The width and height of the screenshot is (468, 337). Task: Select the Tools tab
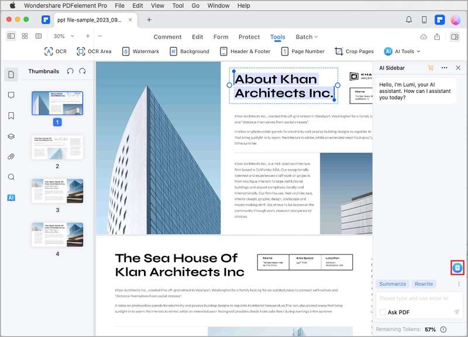point(277,37)
